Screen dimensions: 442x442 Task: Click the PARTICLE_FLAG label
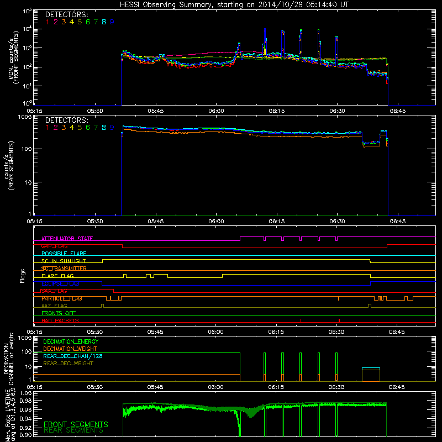point(62,298)
